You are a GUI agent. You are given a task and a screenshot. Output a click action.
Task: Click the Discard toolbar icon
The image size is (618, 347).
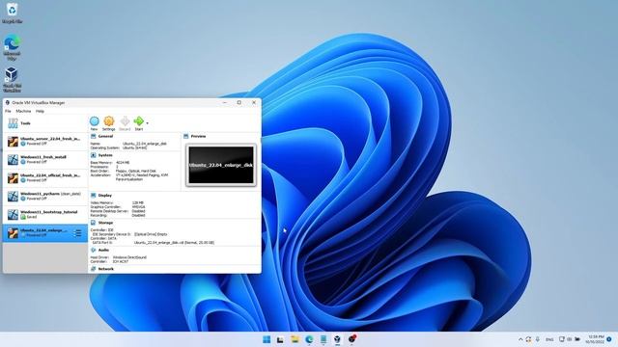tap(125, 123)
